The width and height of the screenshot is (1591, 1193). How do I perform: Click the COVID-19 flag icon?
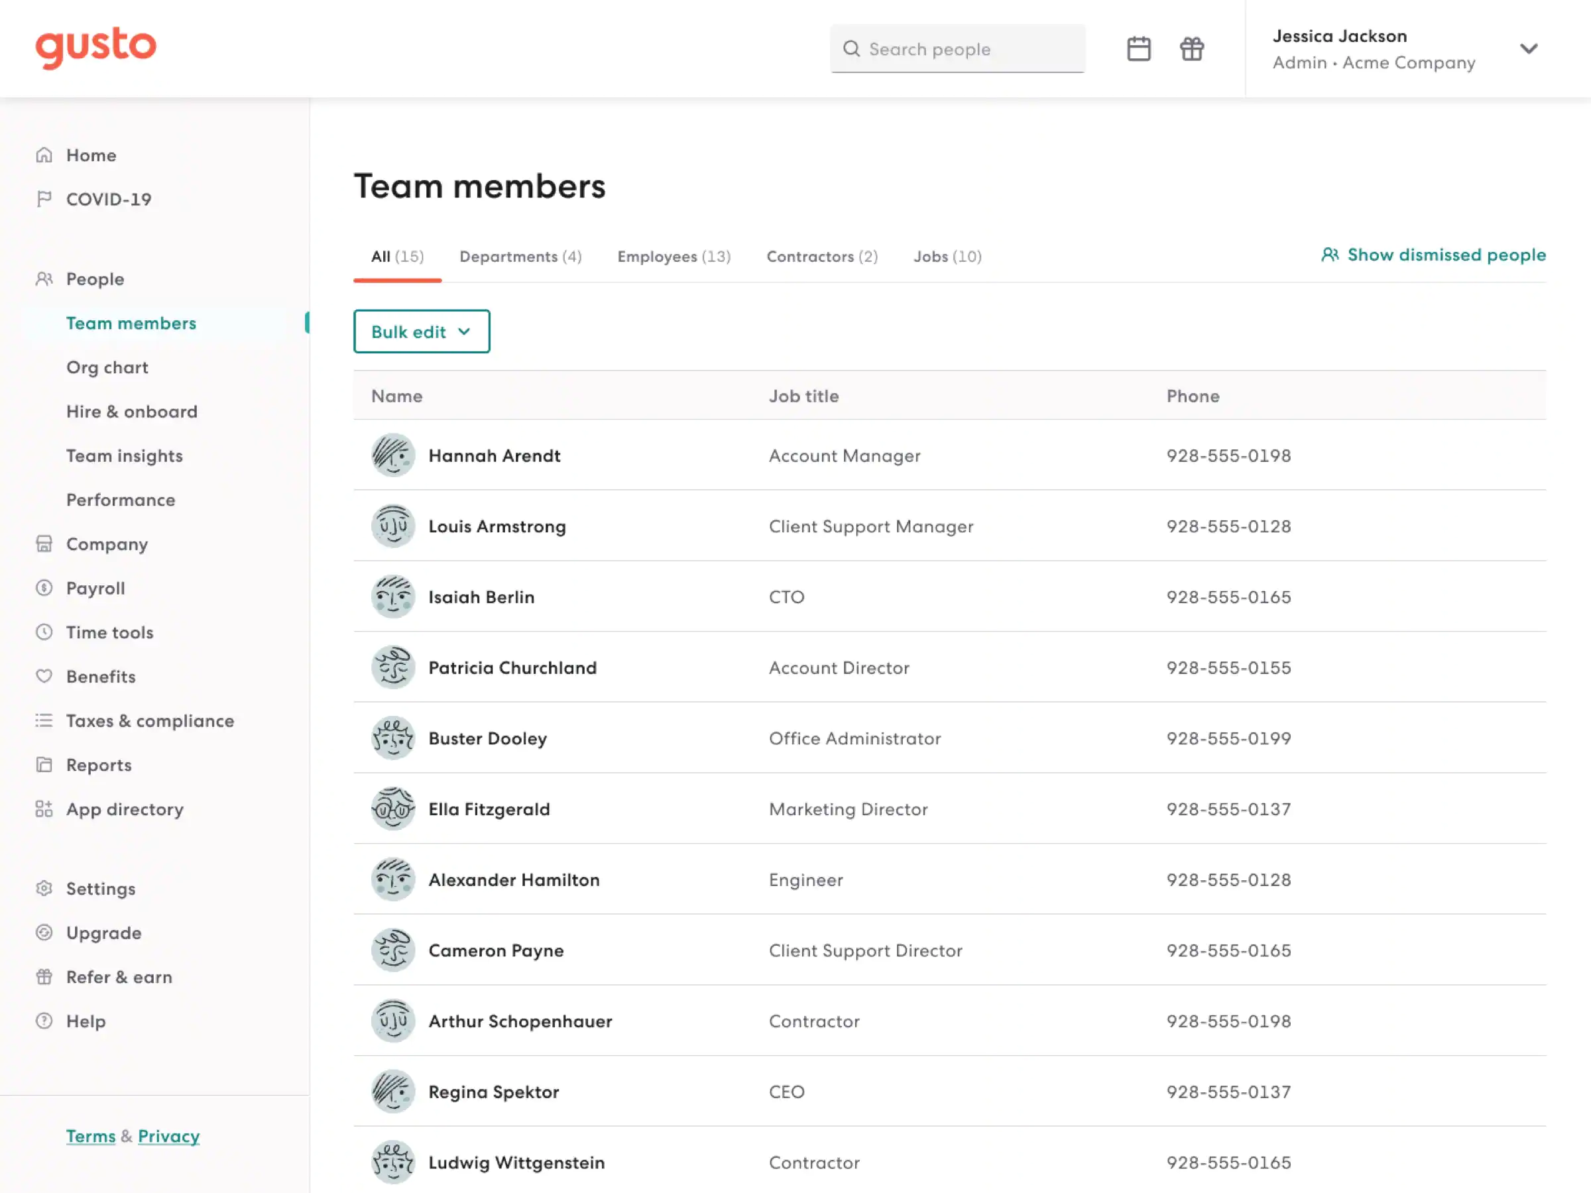coord(44,199)
